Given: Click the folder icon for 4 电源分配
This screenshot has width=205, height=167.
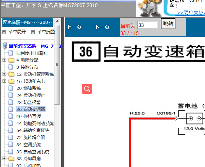Looking at the screenshot, I should click(x=11, y=60).
